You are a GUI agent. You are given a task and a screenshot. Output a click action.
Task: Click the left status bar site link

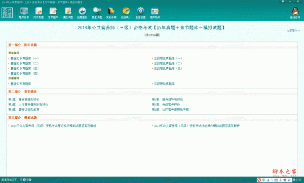pyautogui.click(x=9, y=179)
